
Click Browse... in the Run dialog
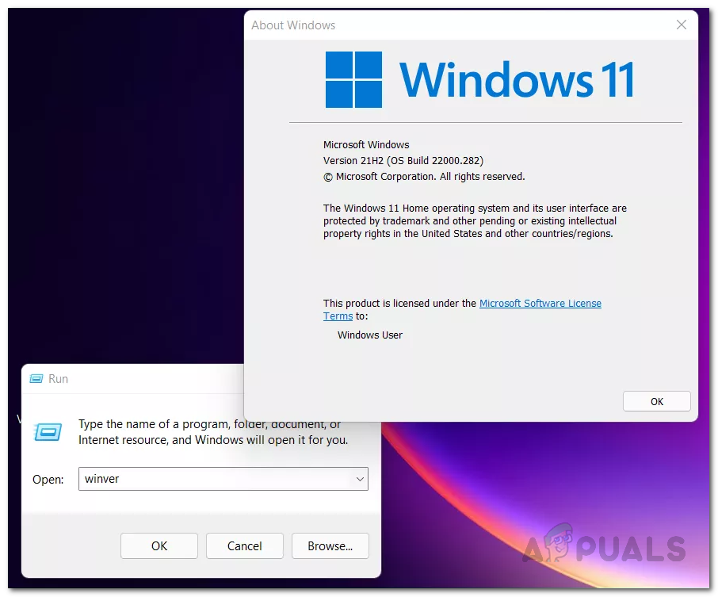click(x=330, y=545)
